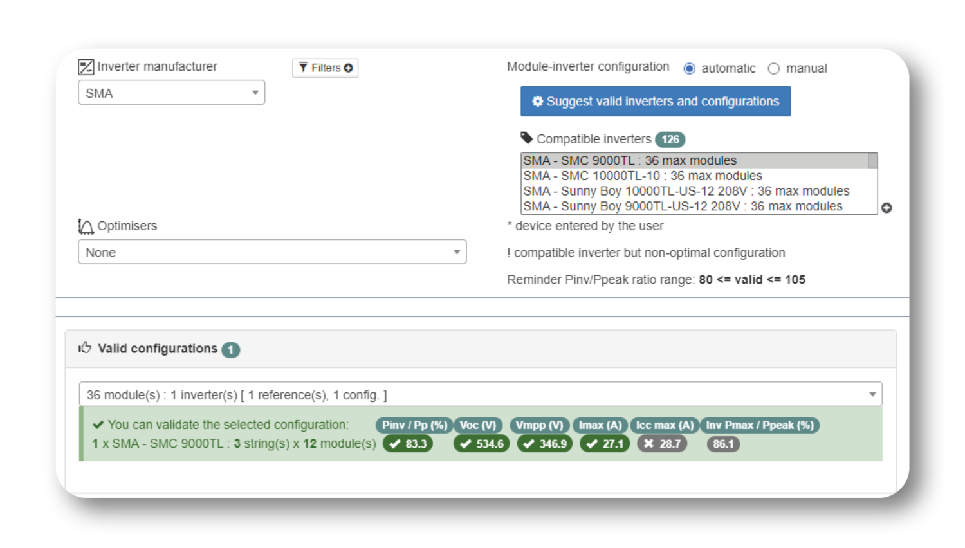
Task: Pick Sunny Boy 10000TL-US-12 208V from list
Action: pyautogui.click(x=686, y=191)
